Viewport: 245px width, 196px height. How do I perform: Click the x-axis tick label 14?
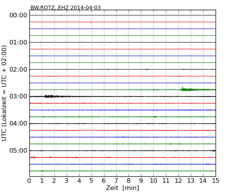coord(203,181)
